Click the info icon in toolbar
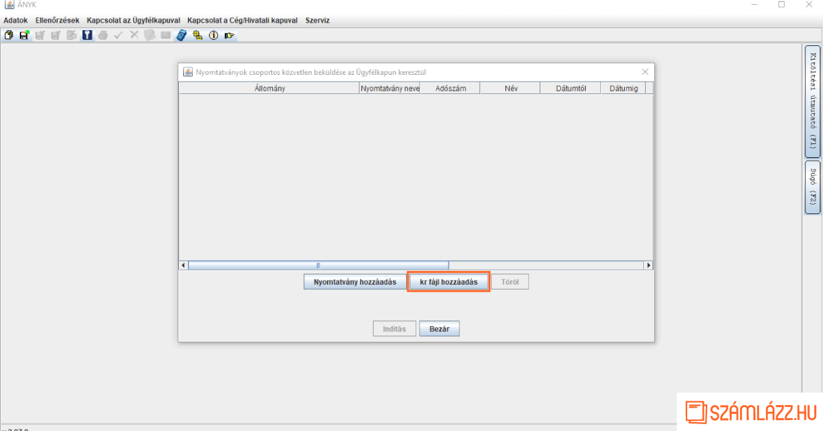823x431 pixels. 213,35
